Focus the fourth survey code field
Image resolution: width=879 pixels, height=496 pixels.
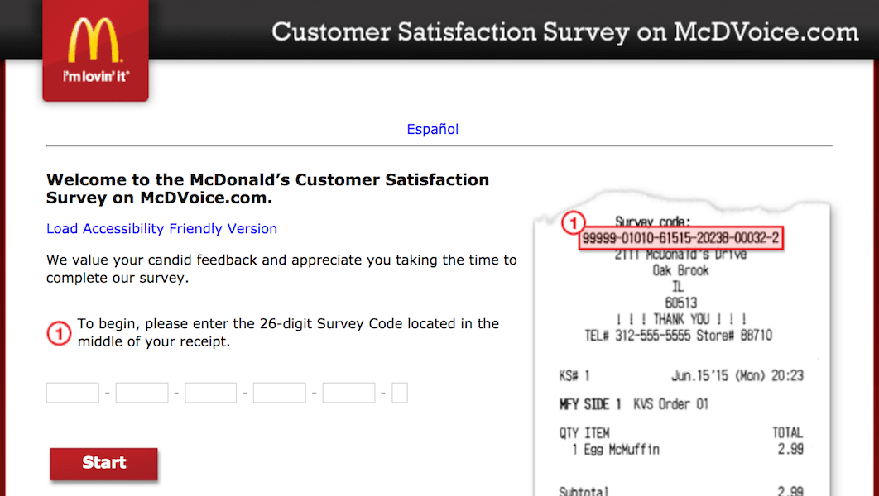[280, 393]
